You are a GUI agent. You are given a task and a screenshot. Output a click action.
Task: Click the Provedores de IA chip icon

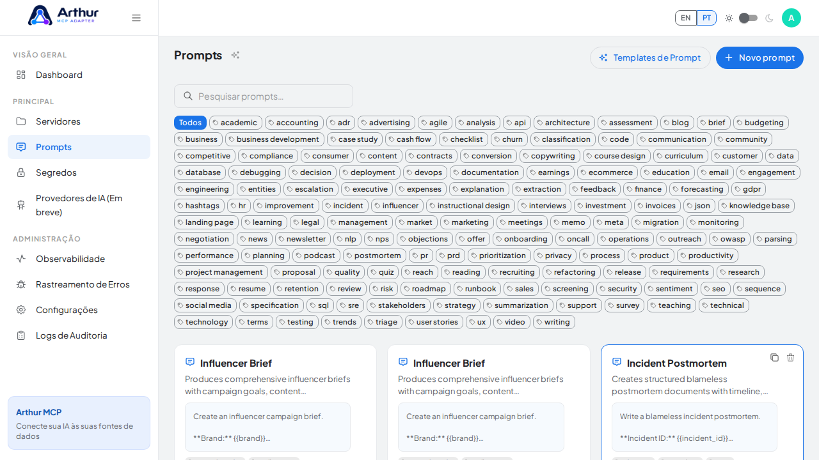point(21,204)
